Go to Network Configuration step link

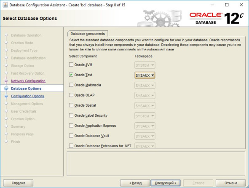pos(28,81)
